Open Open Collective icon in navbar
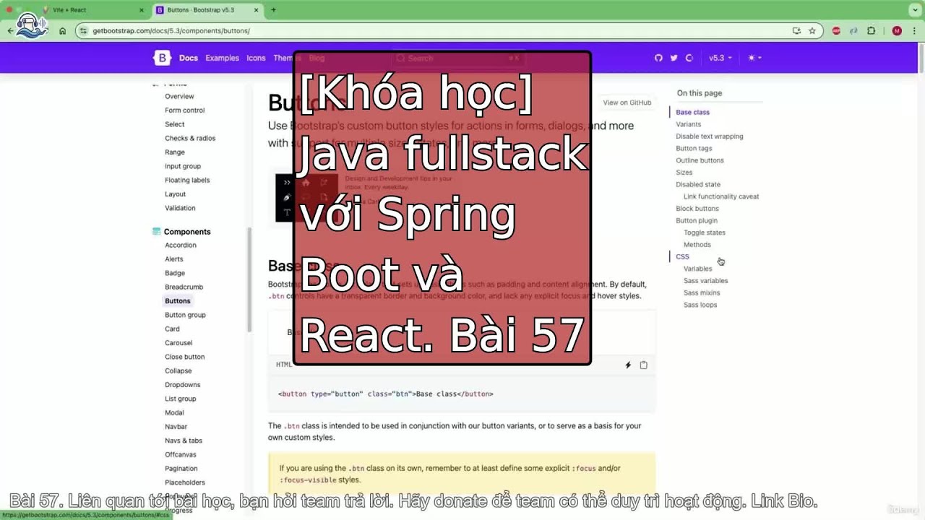The image size is (925, 520). [689, 58]
